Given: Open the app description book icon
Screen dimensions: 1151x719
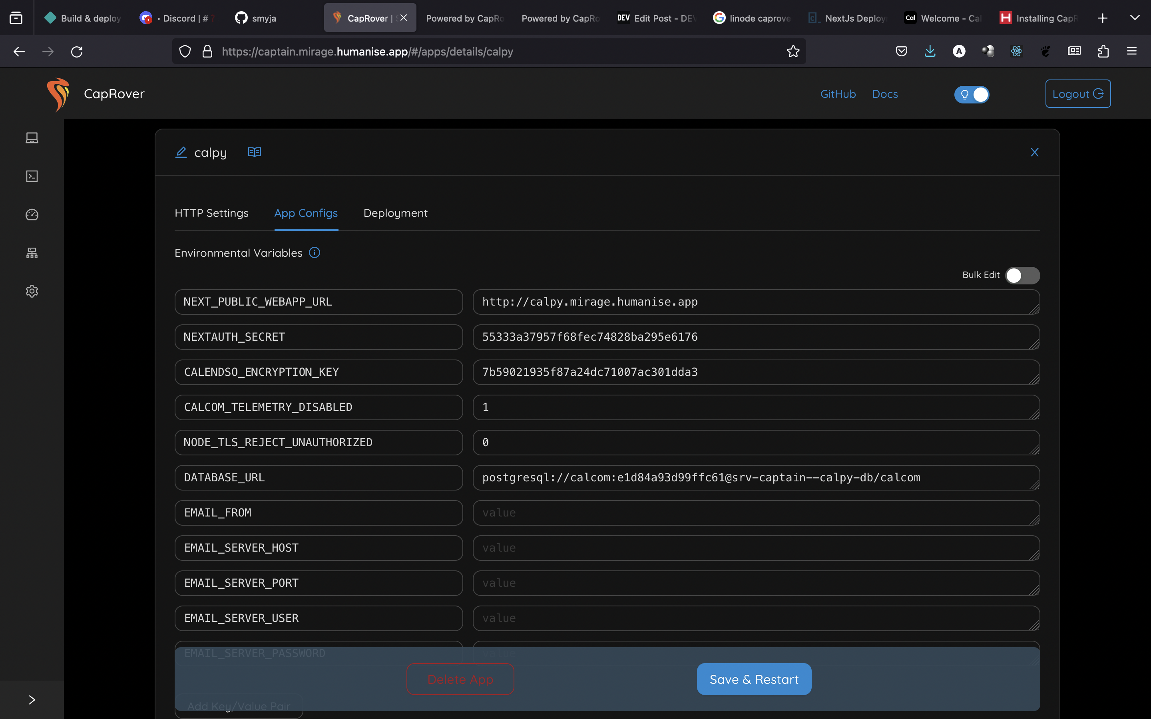Looking at the screenshot, I should point(255,152).
